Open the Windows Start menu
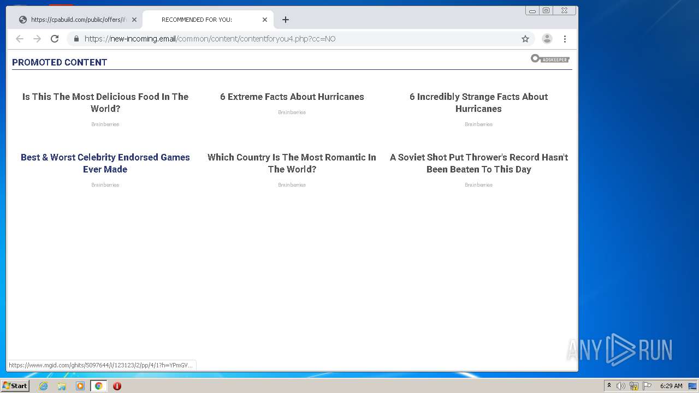 (x=15, y=386)
